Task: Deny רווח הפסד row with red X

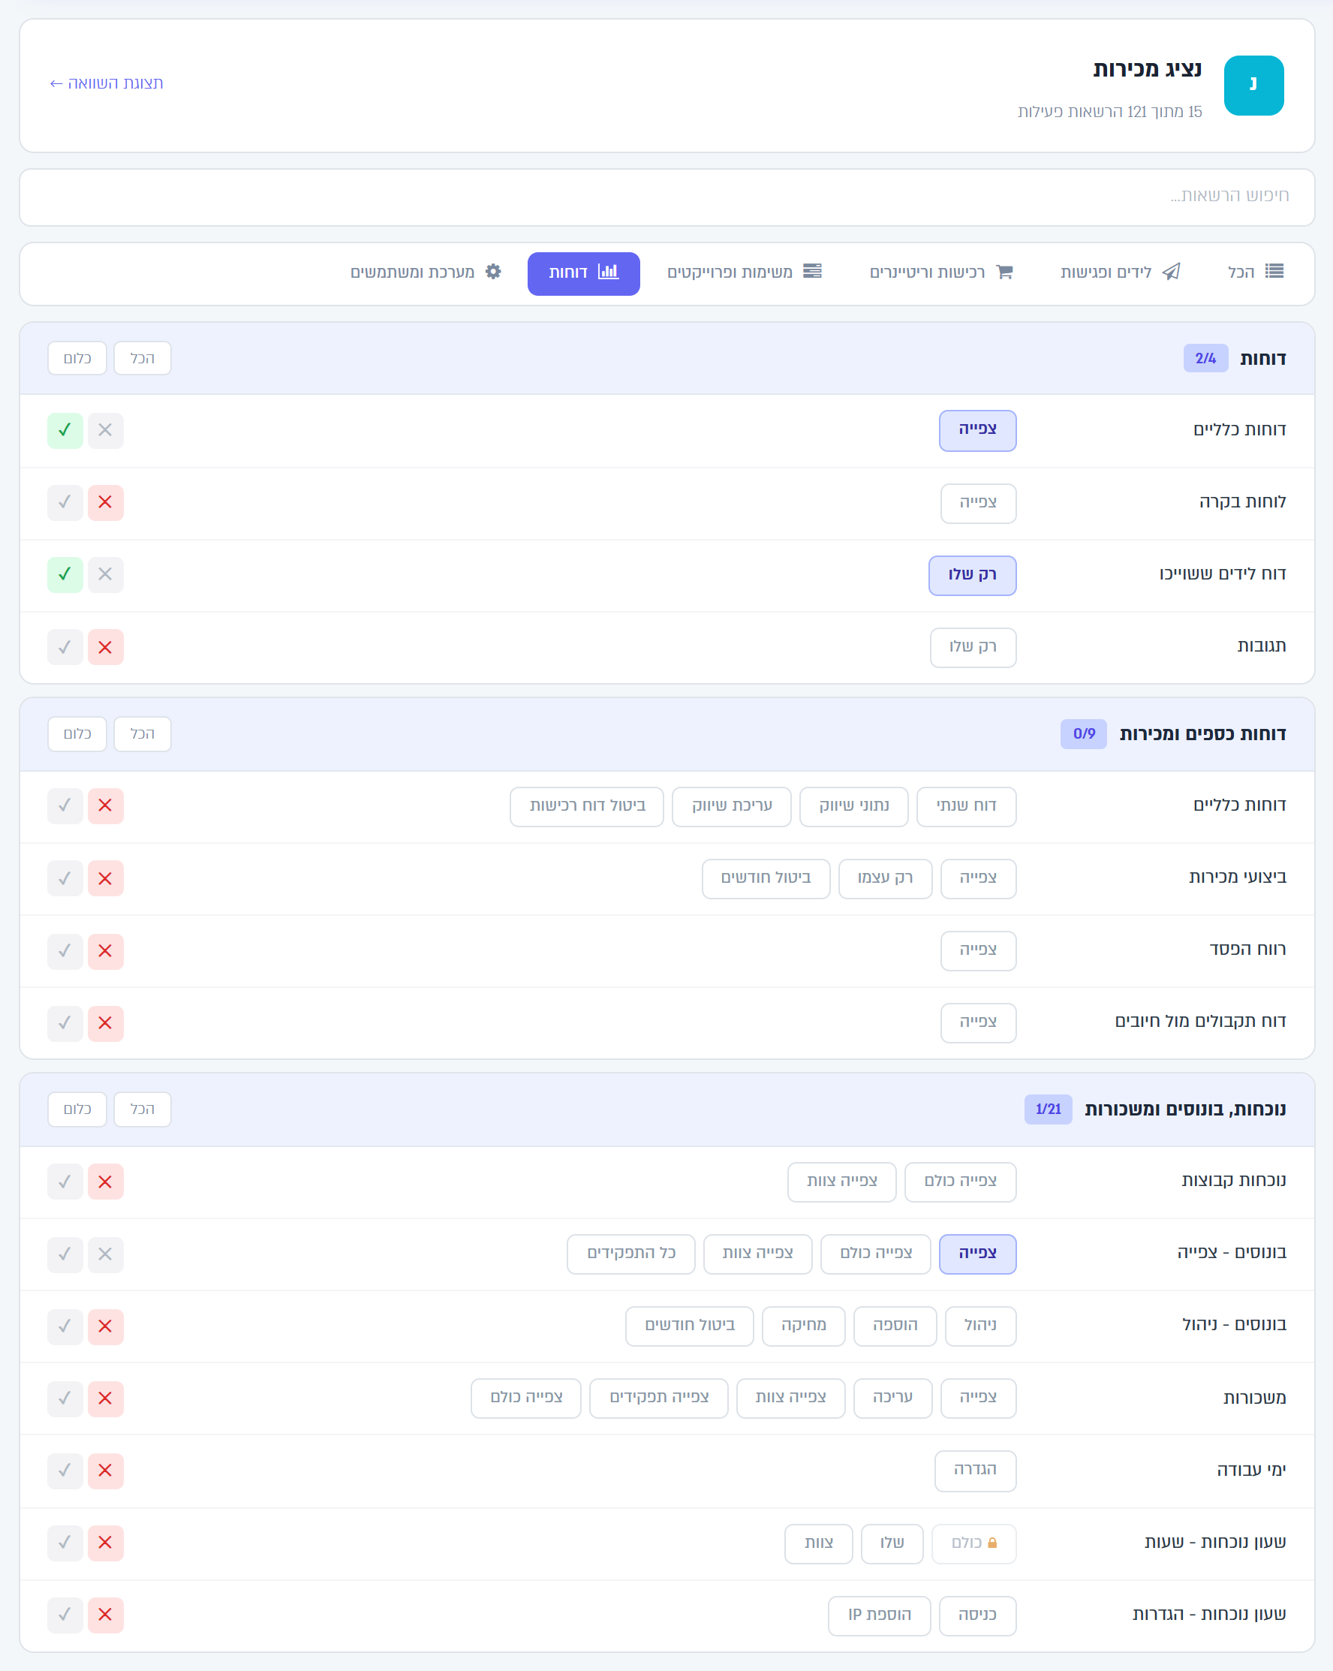Action: click(x=105, y=950)
